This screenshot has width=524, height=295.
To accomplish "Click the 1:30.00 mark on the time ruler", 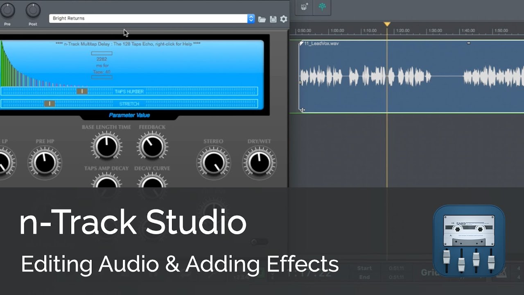I will (x=435, y=31).
